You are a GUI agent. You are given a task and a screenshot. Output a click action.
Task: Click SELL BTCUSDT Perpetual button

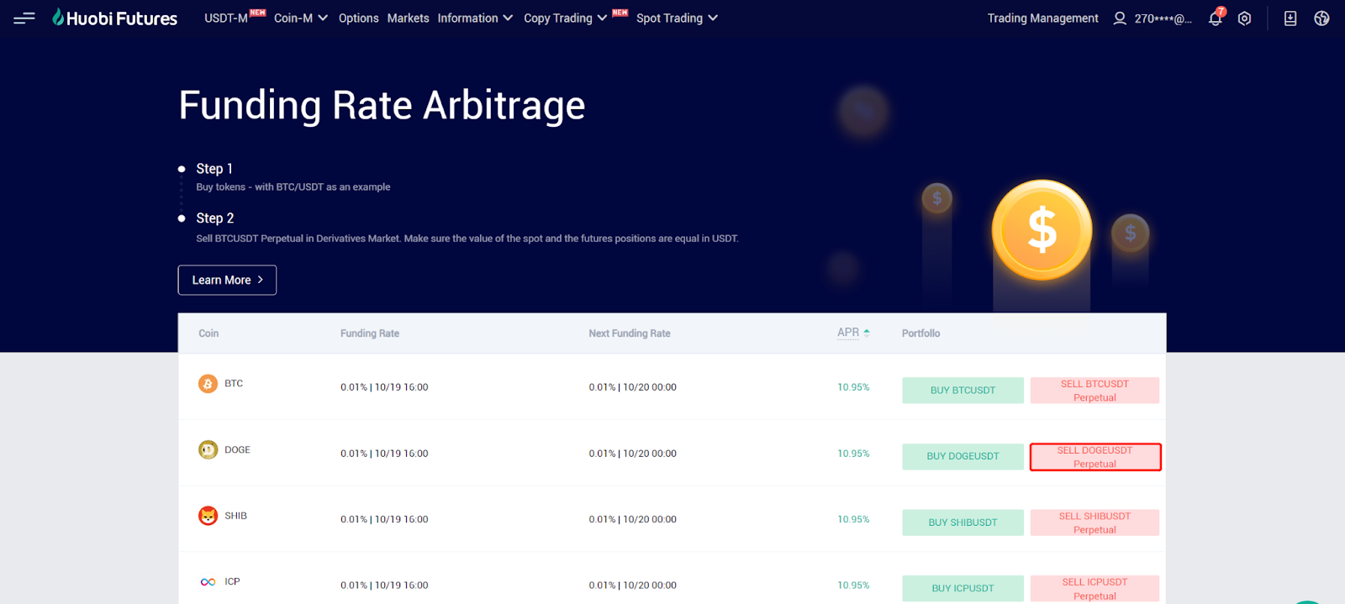(1094, 391)
